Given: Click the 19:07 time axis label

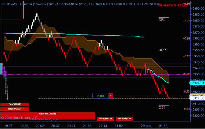Looking at the screenshot, I should pyautogui.click(x=8, y=126).
